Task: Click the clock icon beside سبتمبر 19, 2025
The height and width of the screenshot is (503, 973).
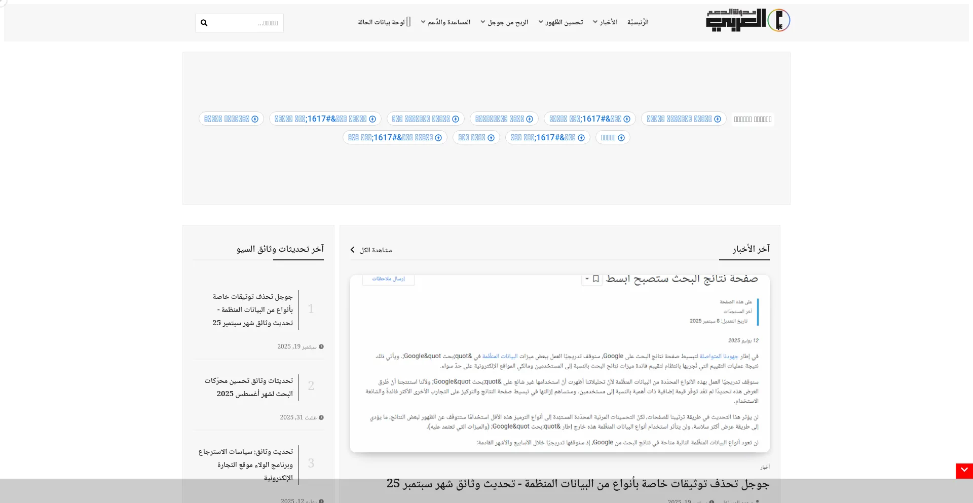Action: click(321, 347)
